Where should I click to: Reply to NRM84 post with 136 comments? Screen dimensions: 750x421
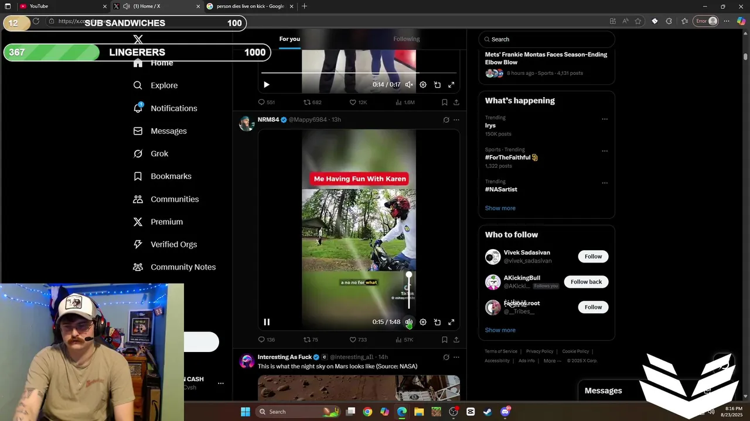point(266,340)
